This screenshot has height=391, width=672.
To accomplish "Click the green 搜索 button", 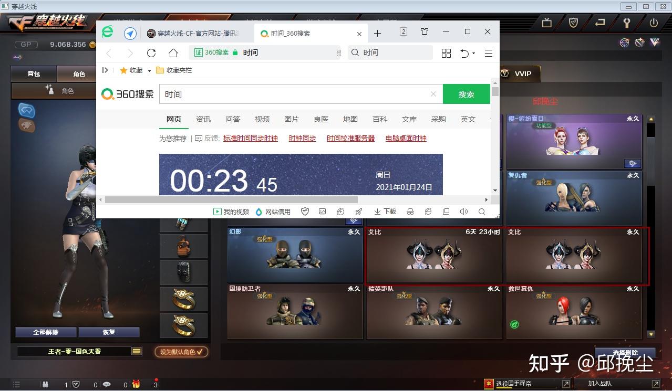I will coord(467,94).
